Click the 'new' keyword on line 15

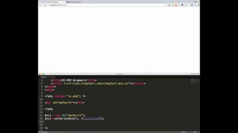58,115
